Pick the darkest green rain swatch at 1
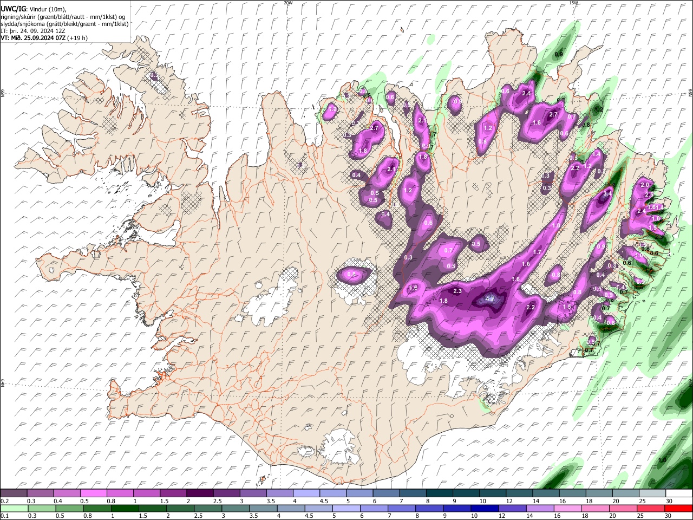693x520 pixels. point(125,508)
